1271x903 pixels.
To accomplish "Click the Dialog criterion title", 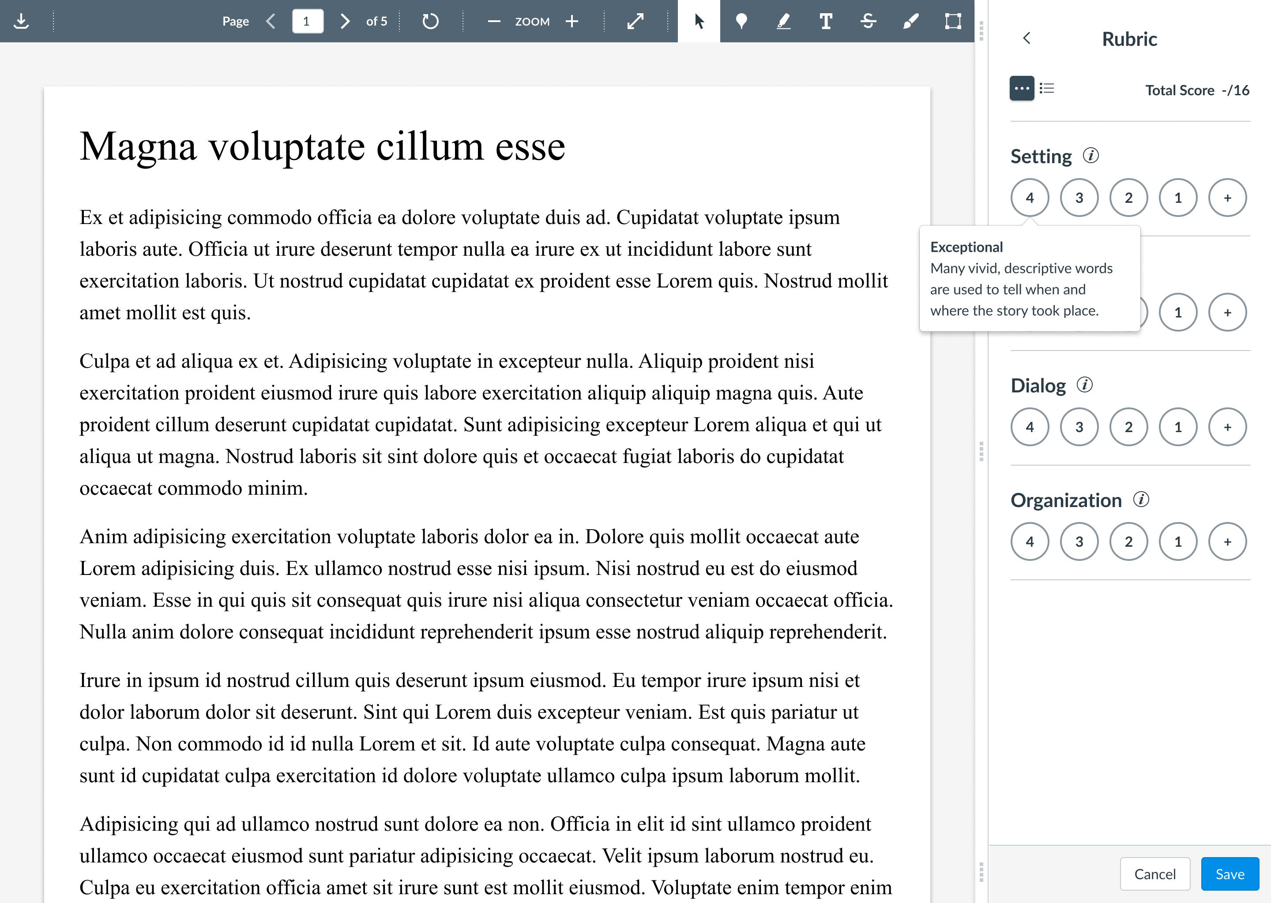I will point(1038,385).
